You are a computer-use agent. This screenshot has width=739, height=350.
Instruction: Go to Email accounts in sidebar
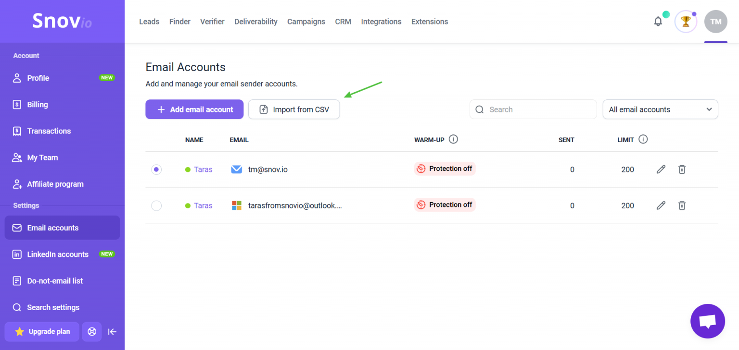click(63, 228)
